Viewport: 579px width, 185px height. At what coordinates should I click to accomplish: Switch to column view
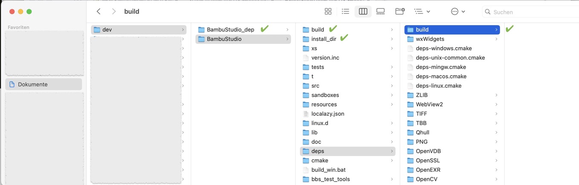363,11
